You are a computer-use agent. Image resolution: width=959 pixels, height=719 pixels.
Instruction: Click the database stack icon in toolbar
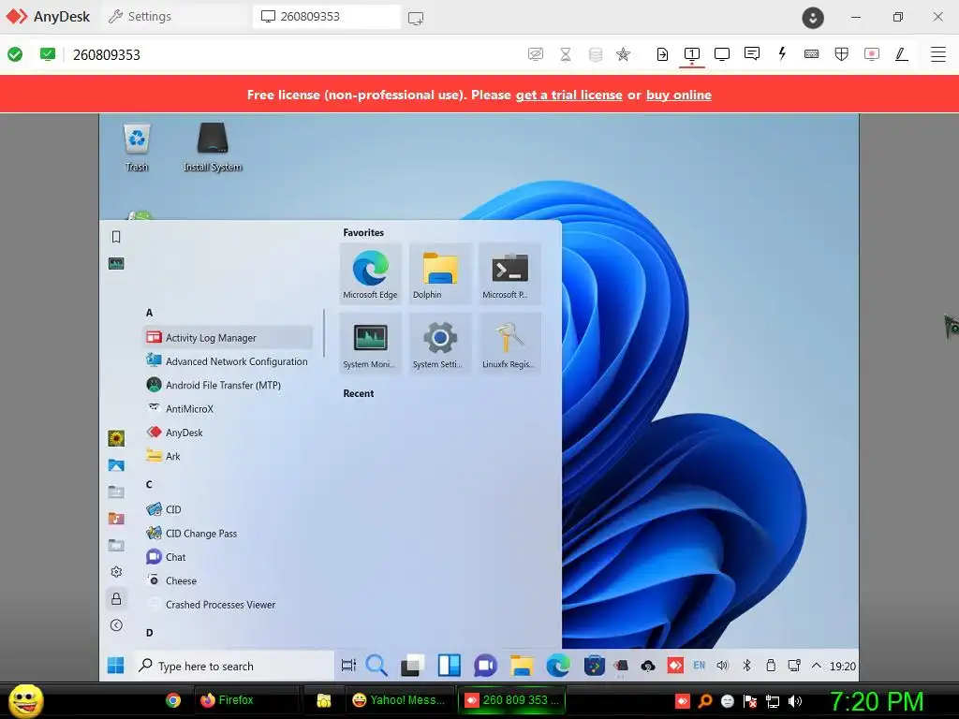coord(595,53)
